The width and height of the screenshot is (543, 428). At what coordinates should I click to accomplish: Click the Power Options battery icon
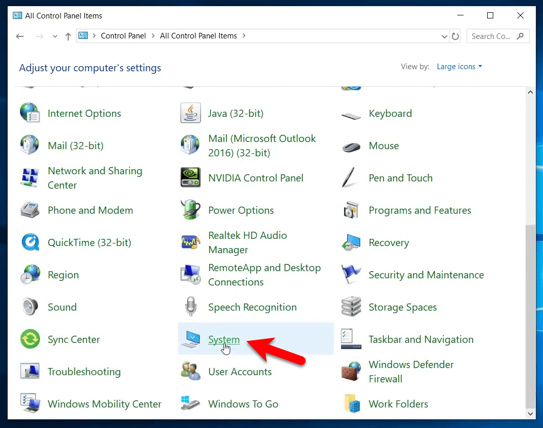click(x=190, y=210)
